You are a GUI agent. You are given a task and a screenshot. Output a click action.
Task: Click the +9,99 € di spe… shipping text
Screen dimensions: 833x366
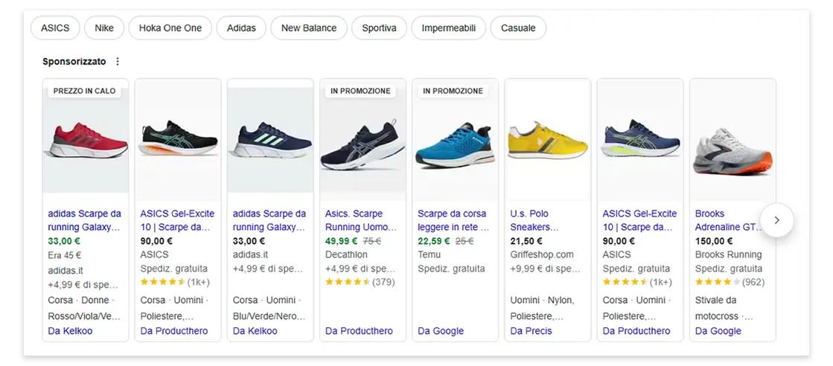coord(545,269)
